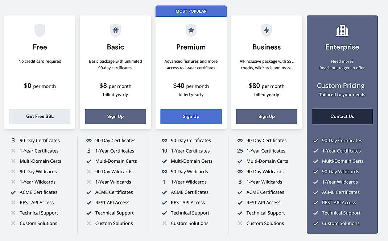388x241 pixels.
Task: Click the lightning bolt icon above Business
Action: [267, 30]
